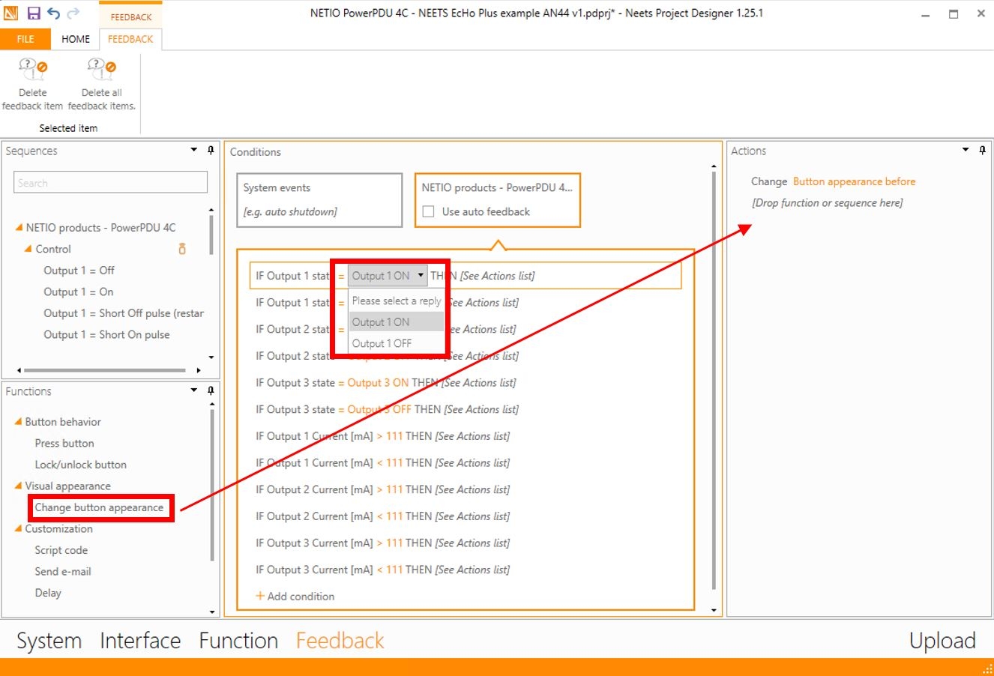Pin the Functions panel
Screen dimensions: 994x676
coord(211,390)
